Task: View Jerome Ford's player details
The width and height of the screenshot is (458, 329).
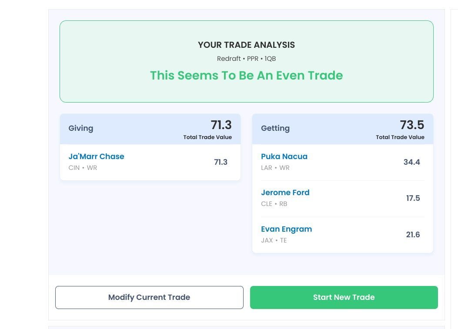Action: click(285, 193)
